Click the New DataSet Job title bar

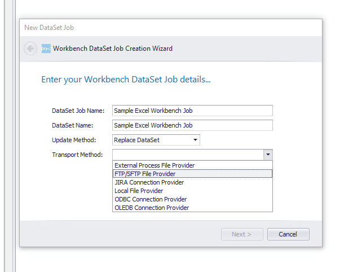(x=171, y=28)
